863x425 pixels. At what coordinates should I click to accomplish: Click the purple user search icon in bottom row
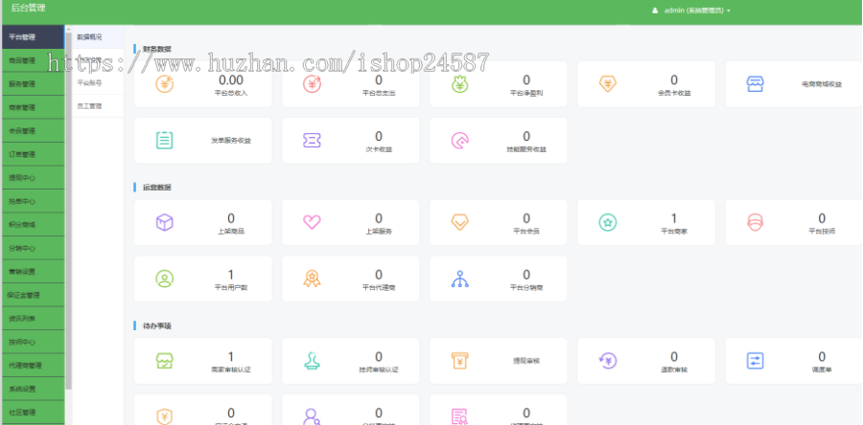312,416
